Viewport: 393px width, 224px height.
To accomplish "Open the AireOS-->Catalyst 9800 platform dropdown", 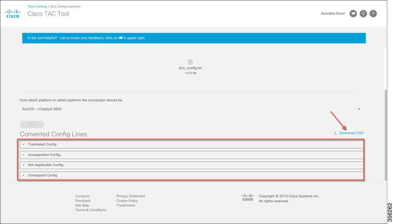I will click(x=190, y=109).
